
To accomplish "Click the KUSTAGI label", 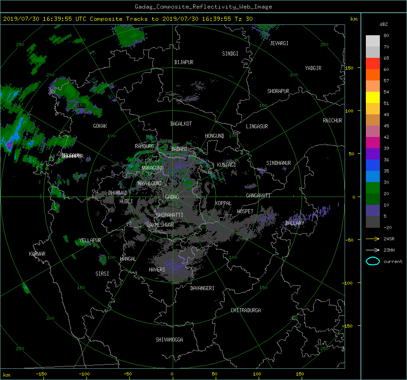I will point(227,165).
